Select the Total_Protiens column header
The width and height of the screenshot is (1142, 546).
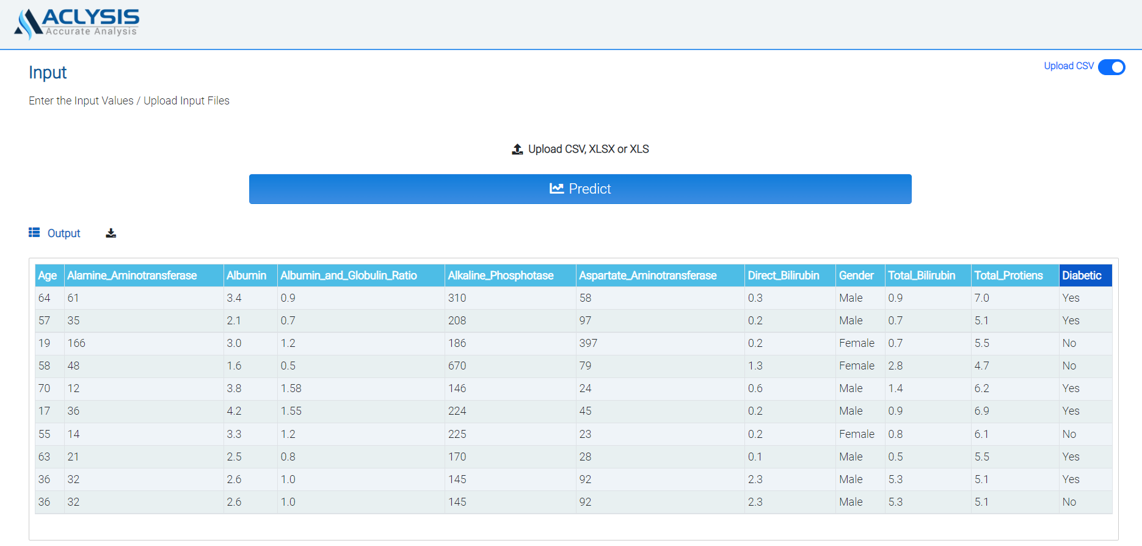click(1008, 275)
